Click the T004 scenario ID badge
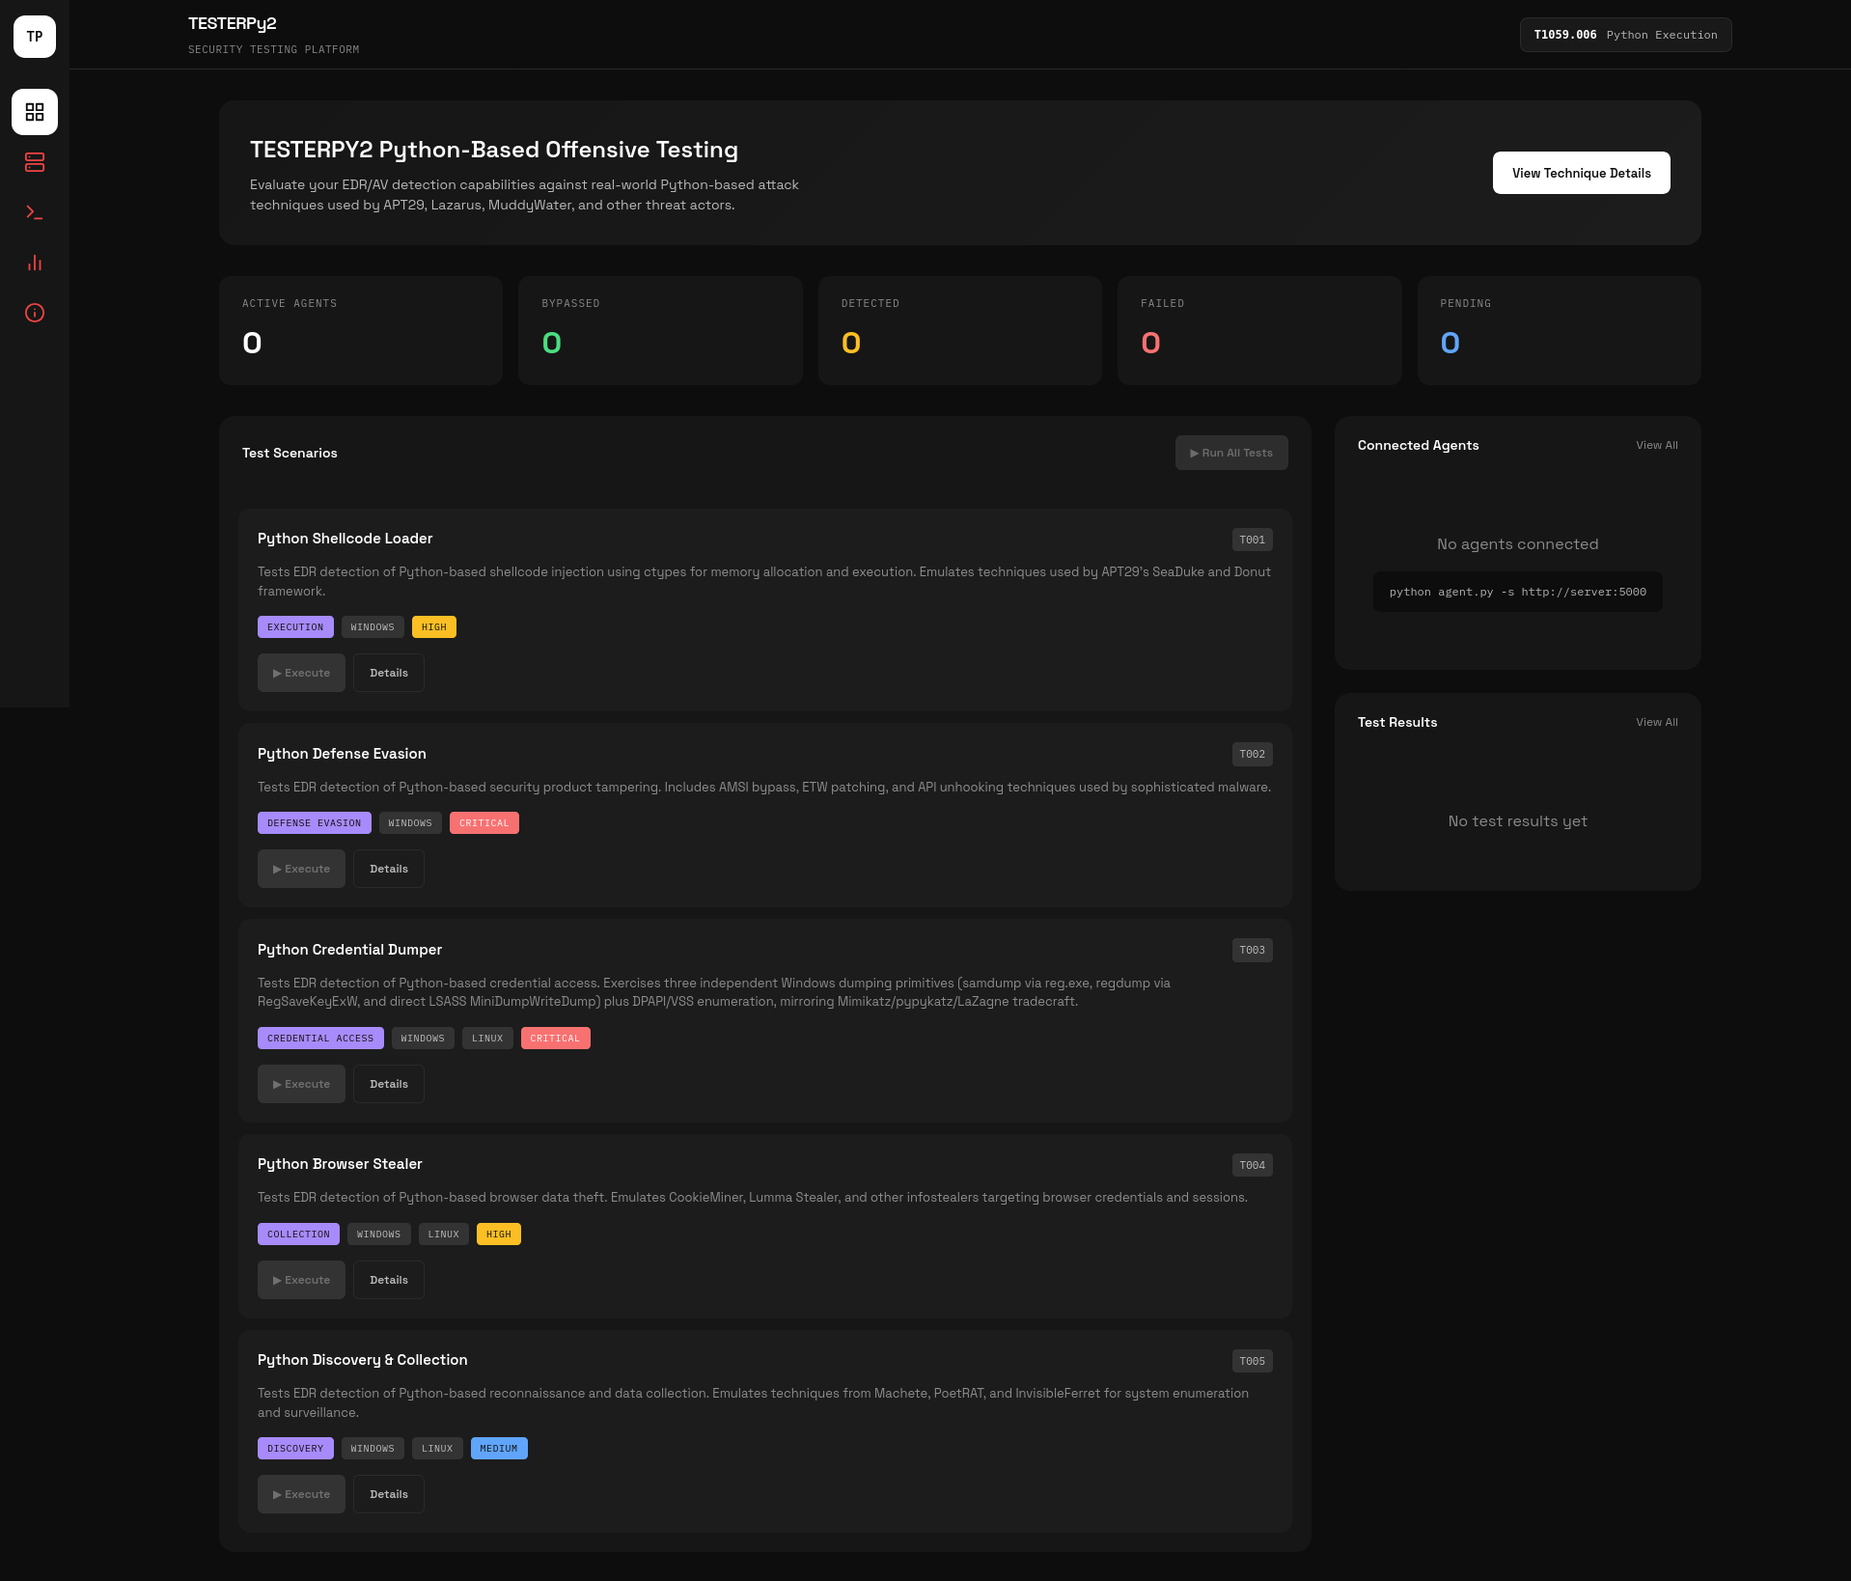 coord(1252,1165)
